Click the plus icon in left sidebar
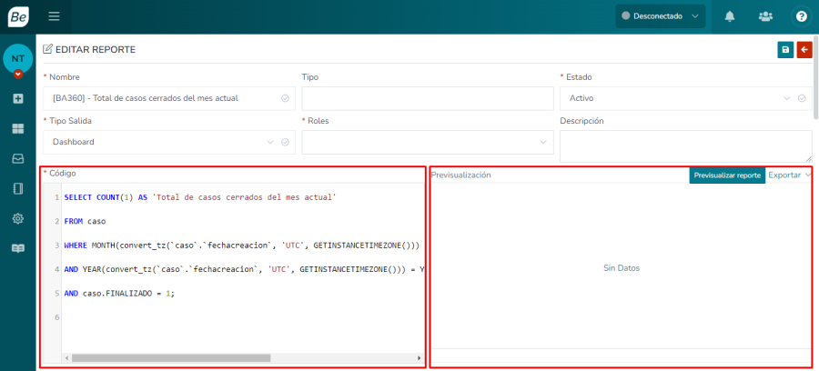 [17, 98]
